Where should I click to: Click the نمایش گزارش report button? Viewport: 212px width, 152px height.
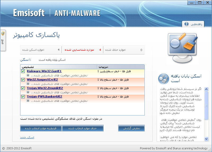point(131,128)
